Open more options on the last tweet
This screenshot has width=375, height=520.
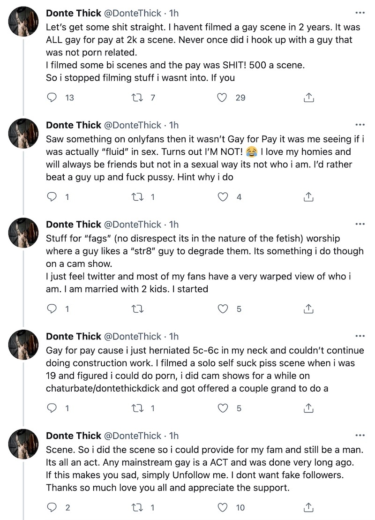[x=360, y=436]
